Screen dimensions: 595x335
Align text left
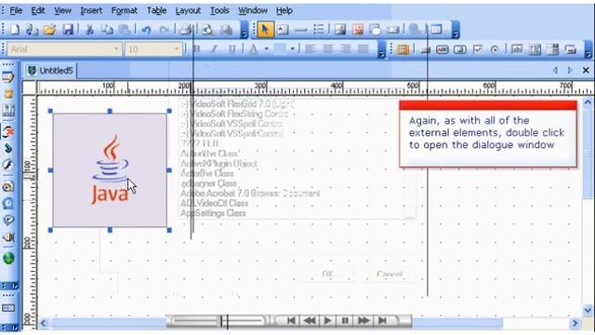(x=310, y=49)
